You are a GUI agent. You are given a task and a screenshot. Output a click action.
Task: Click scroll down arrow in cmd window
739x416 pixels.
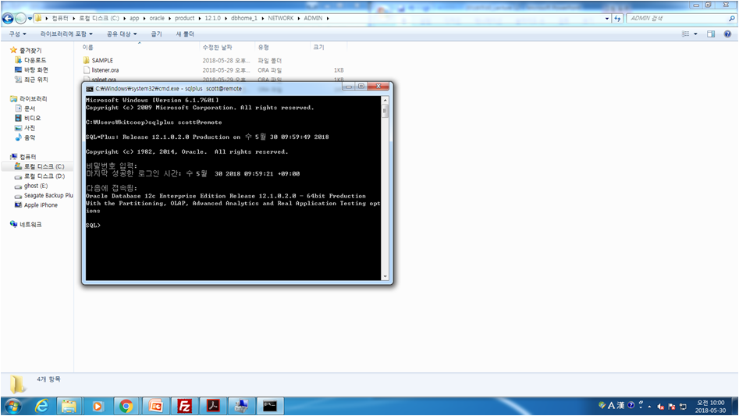pos(385,276)
